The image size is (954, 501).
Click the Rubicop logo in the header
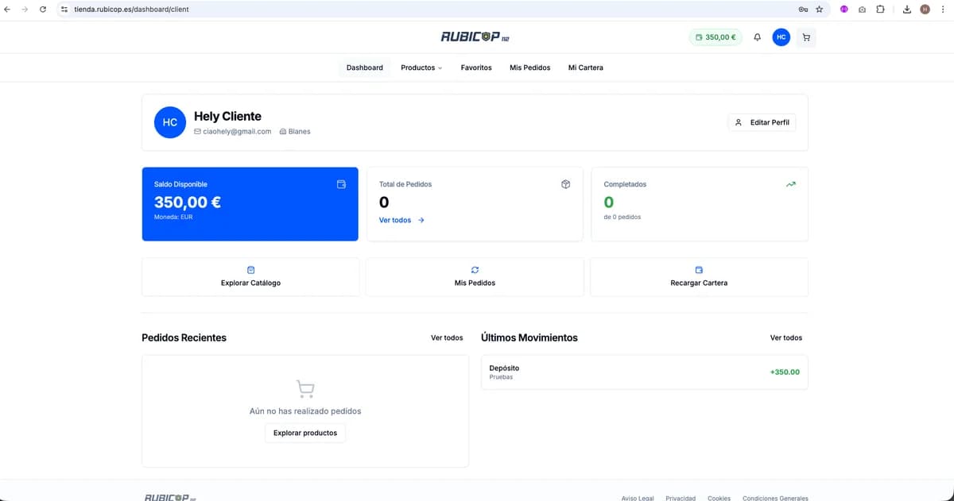click(475, 37)
